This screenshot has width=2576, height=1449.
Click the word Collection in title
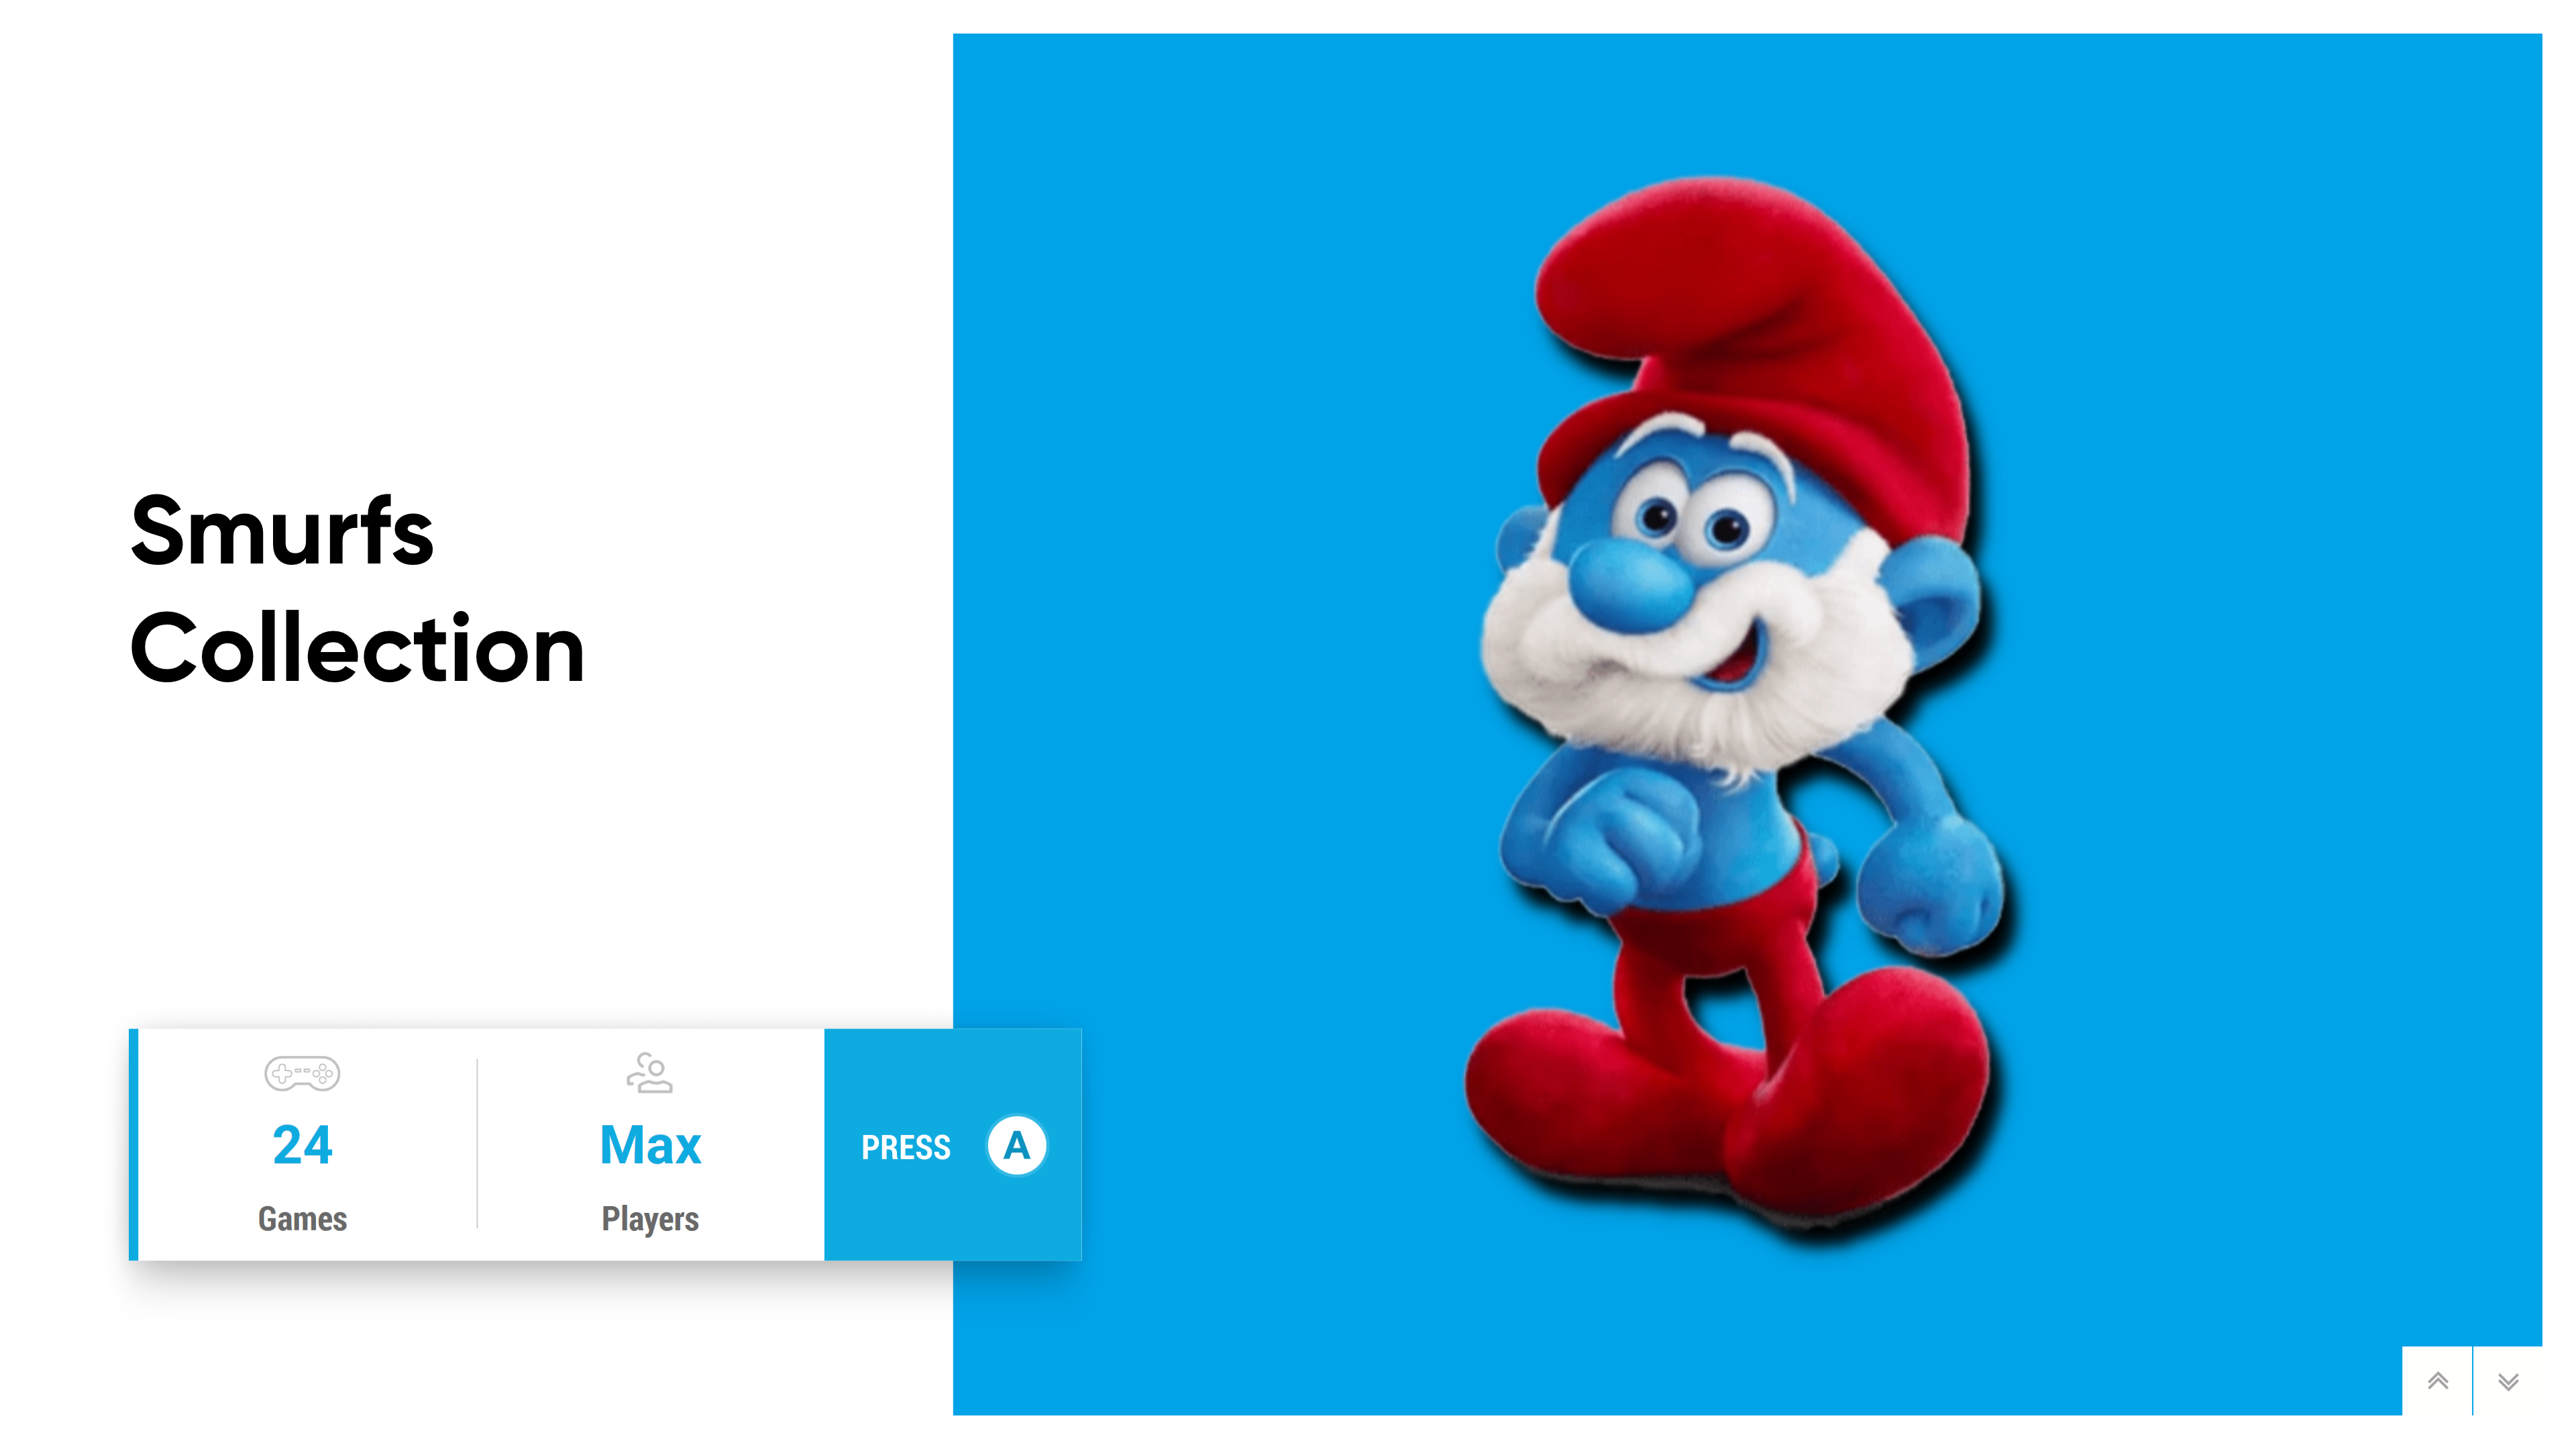(357, 648)
